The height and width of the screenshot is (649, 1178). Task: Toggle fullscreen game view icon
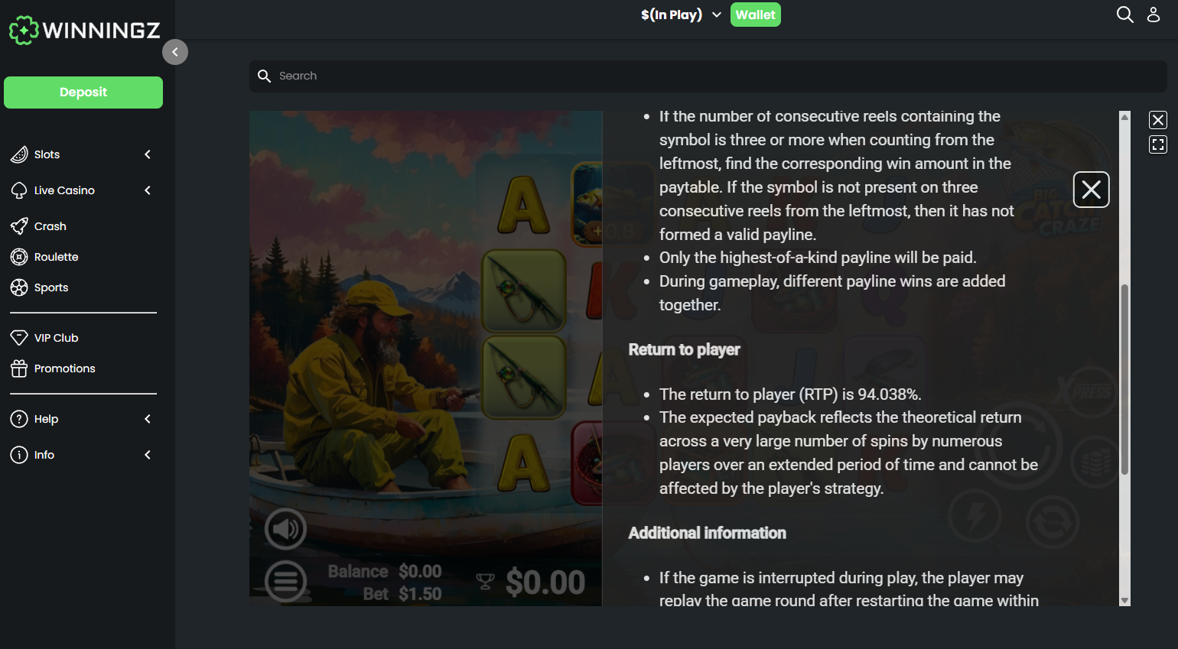click(1158, 144)
